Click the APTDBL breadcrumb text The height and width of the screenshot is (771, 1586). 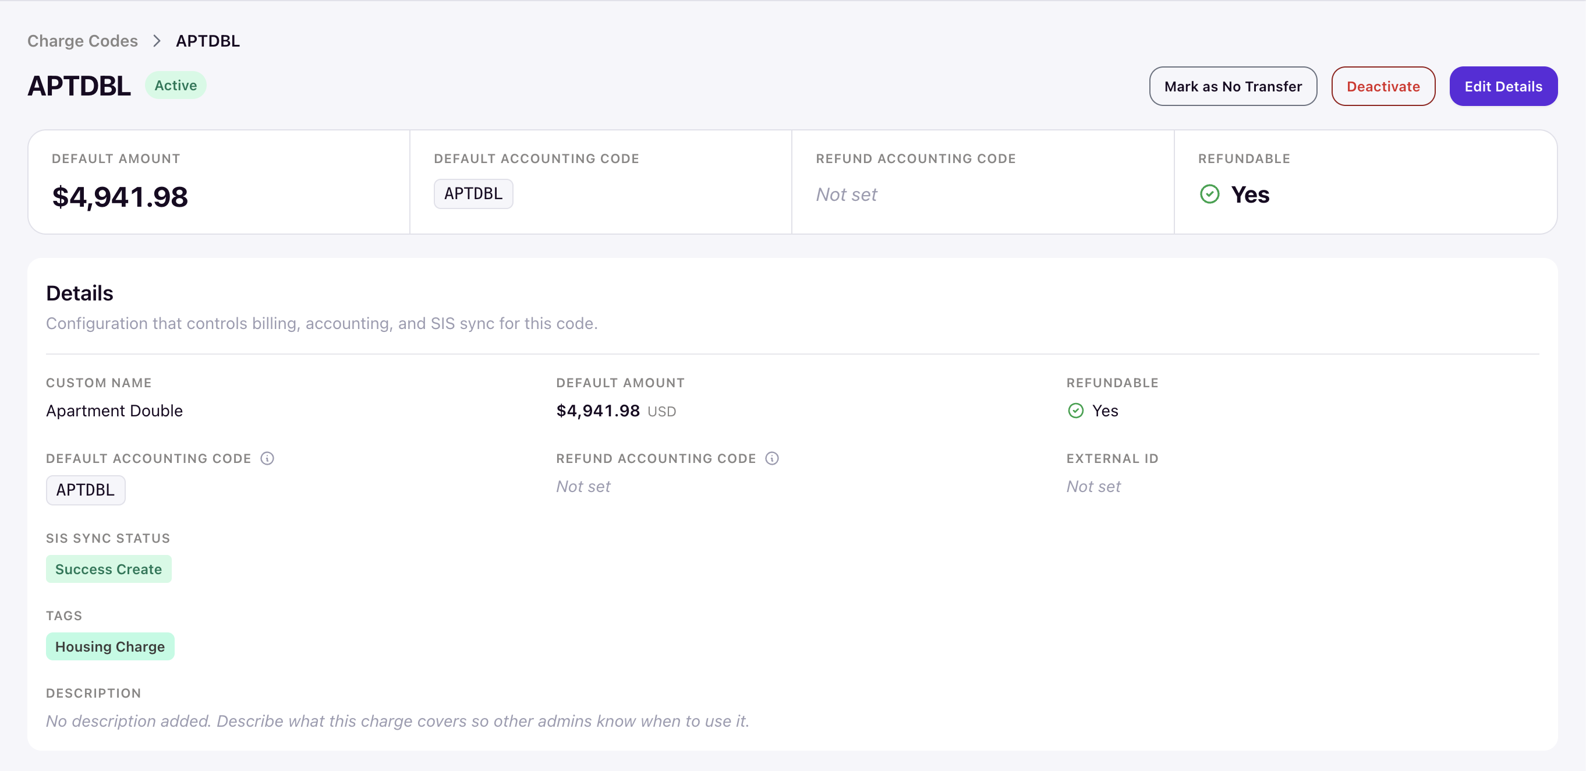(207, 41)
